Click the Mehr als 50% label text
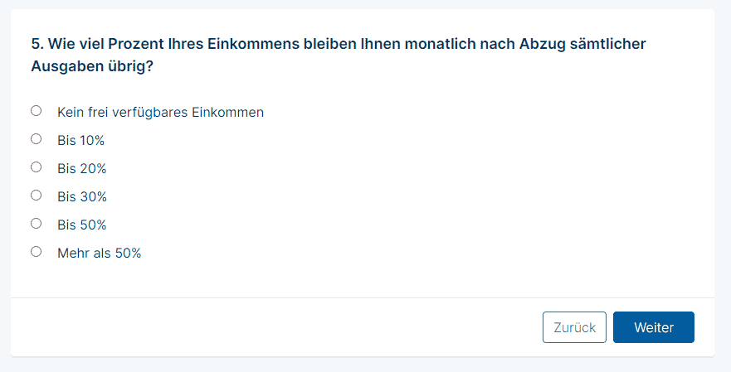The image size is (731, 372). pyautogui.click(x=100, y=253)
